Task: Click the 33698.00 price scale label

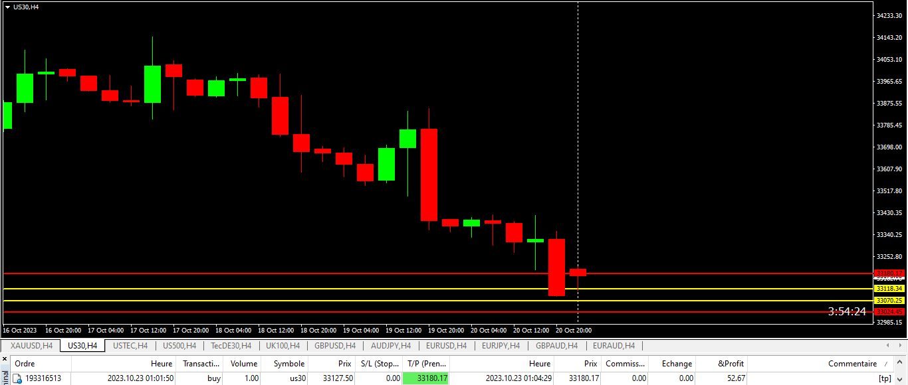Action: click(x=890, y=147)
